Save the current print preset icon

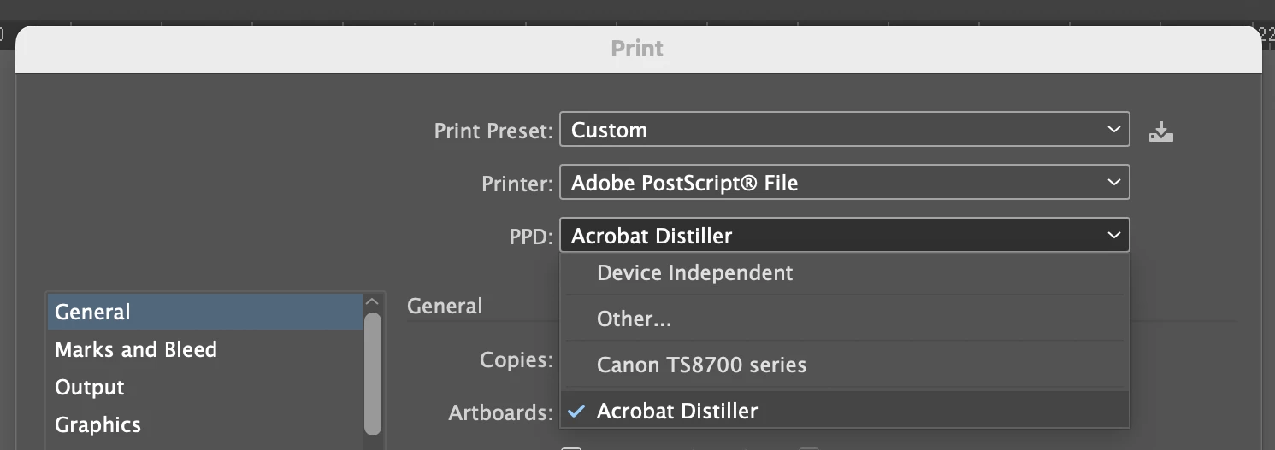click(x=1160, y=131)
